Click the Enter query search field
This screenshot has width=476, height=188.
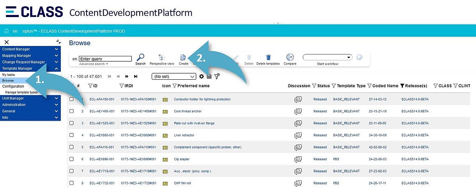[105, 59]
